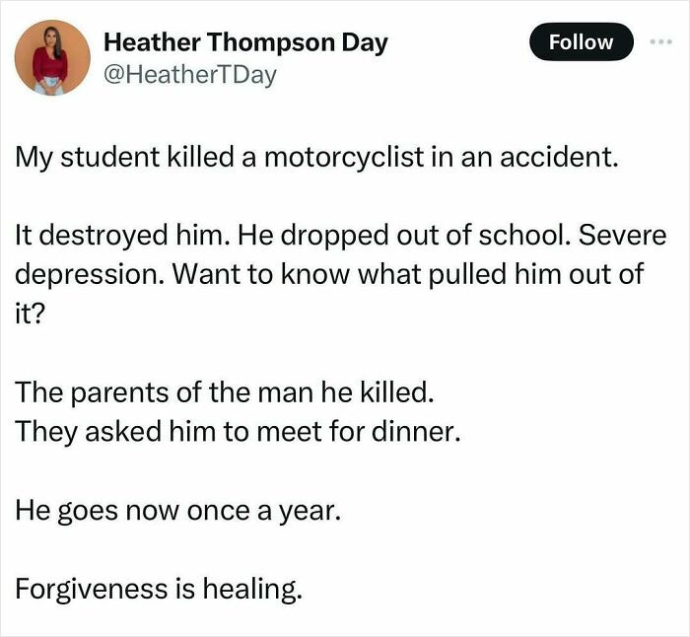
Task: Follow Heather Thompson Day
Action: [x=582, y=41]
